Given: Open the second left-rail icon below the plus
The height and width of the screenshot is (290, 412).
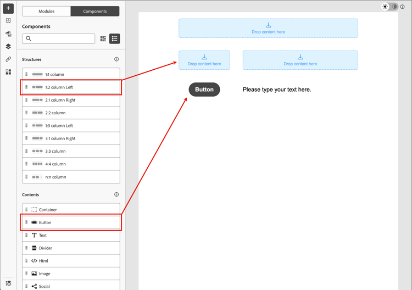Looking at the screenshot, I should click(8, 20).
